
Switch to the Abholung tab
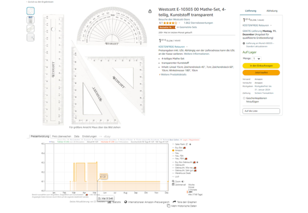tap(272, 11)
